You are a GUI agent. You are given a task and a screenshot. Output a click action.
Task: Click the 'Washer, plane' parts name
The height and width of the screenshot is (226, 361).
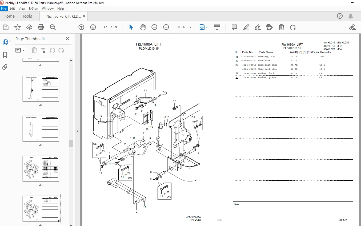[267, 78]
